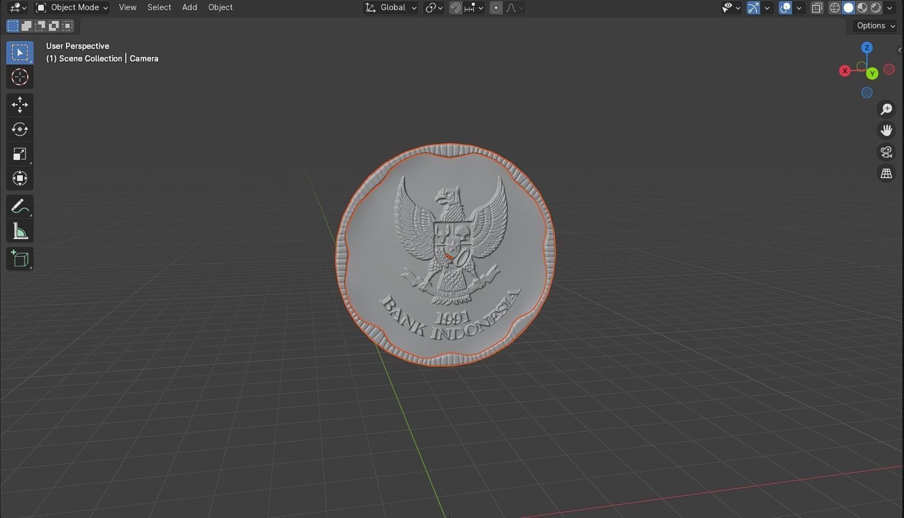The image size is (904, 518).
Task: Set selection mode to subtract
Action: (x=40, y=26)
